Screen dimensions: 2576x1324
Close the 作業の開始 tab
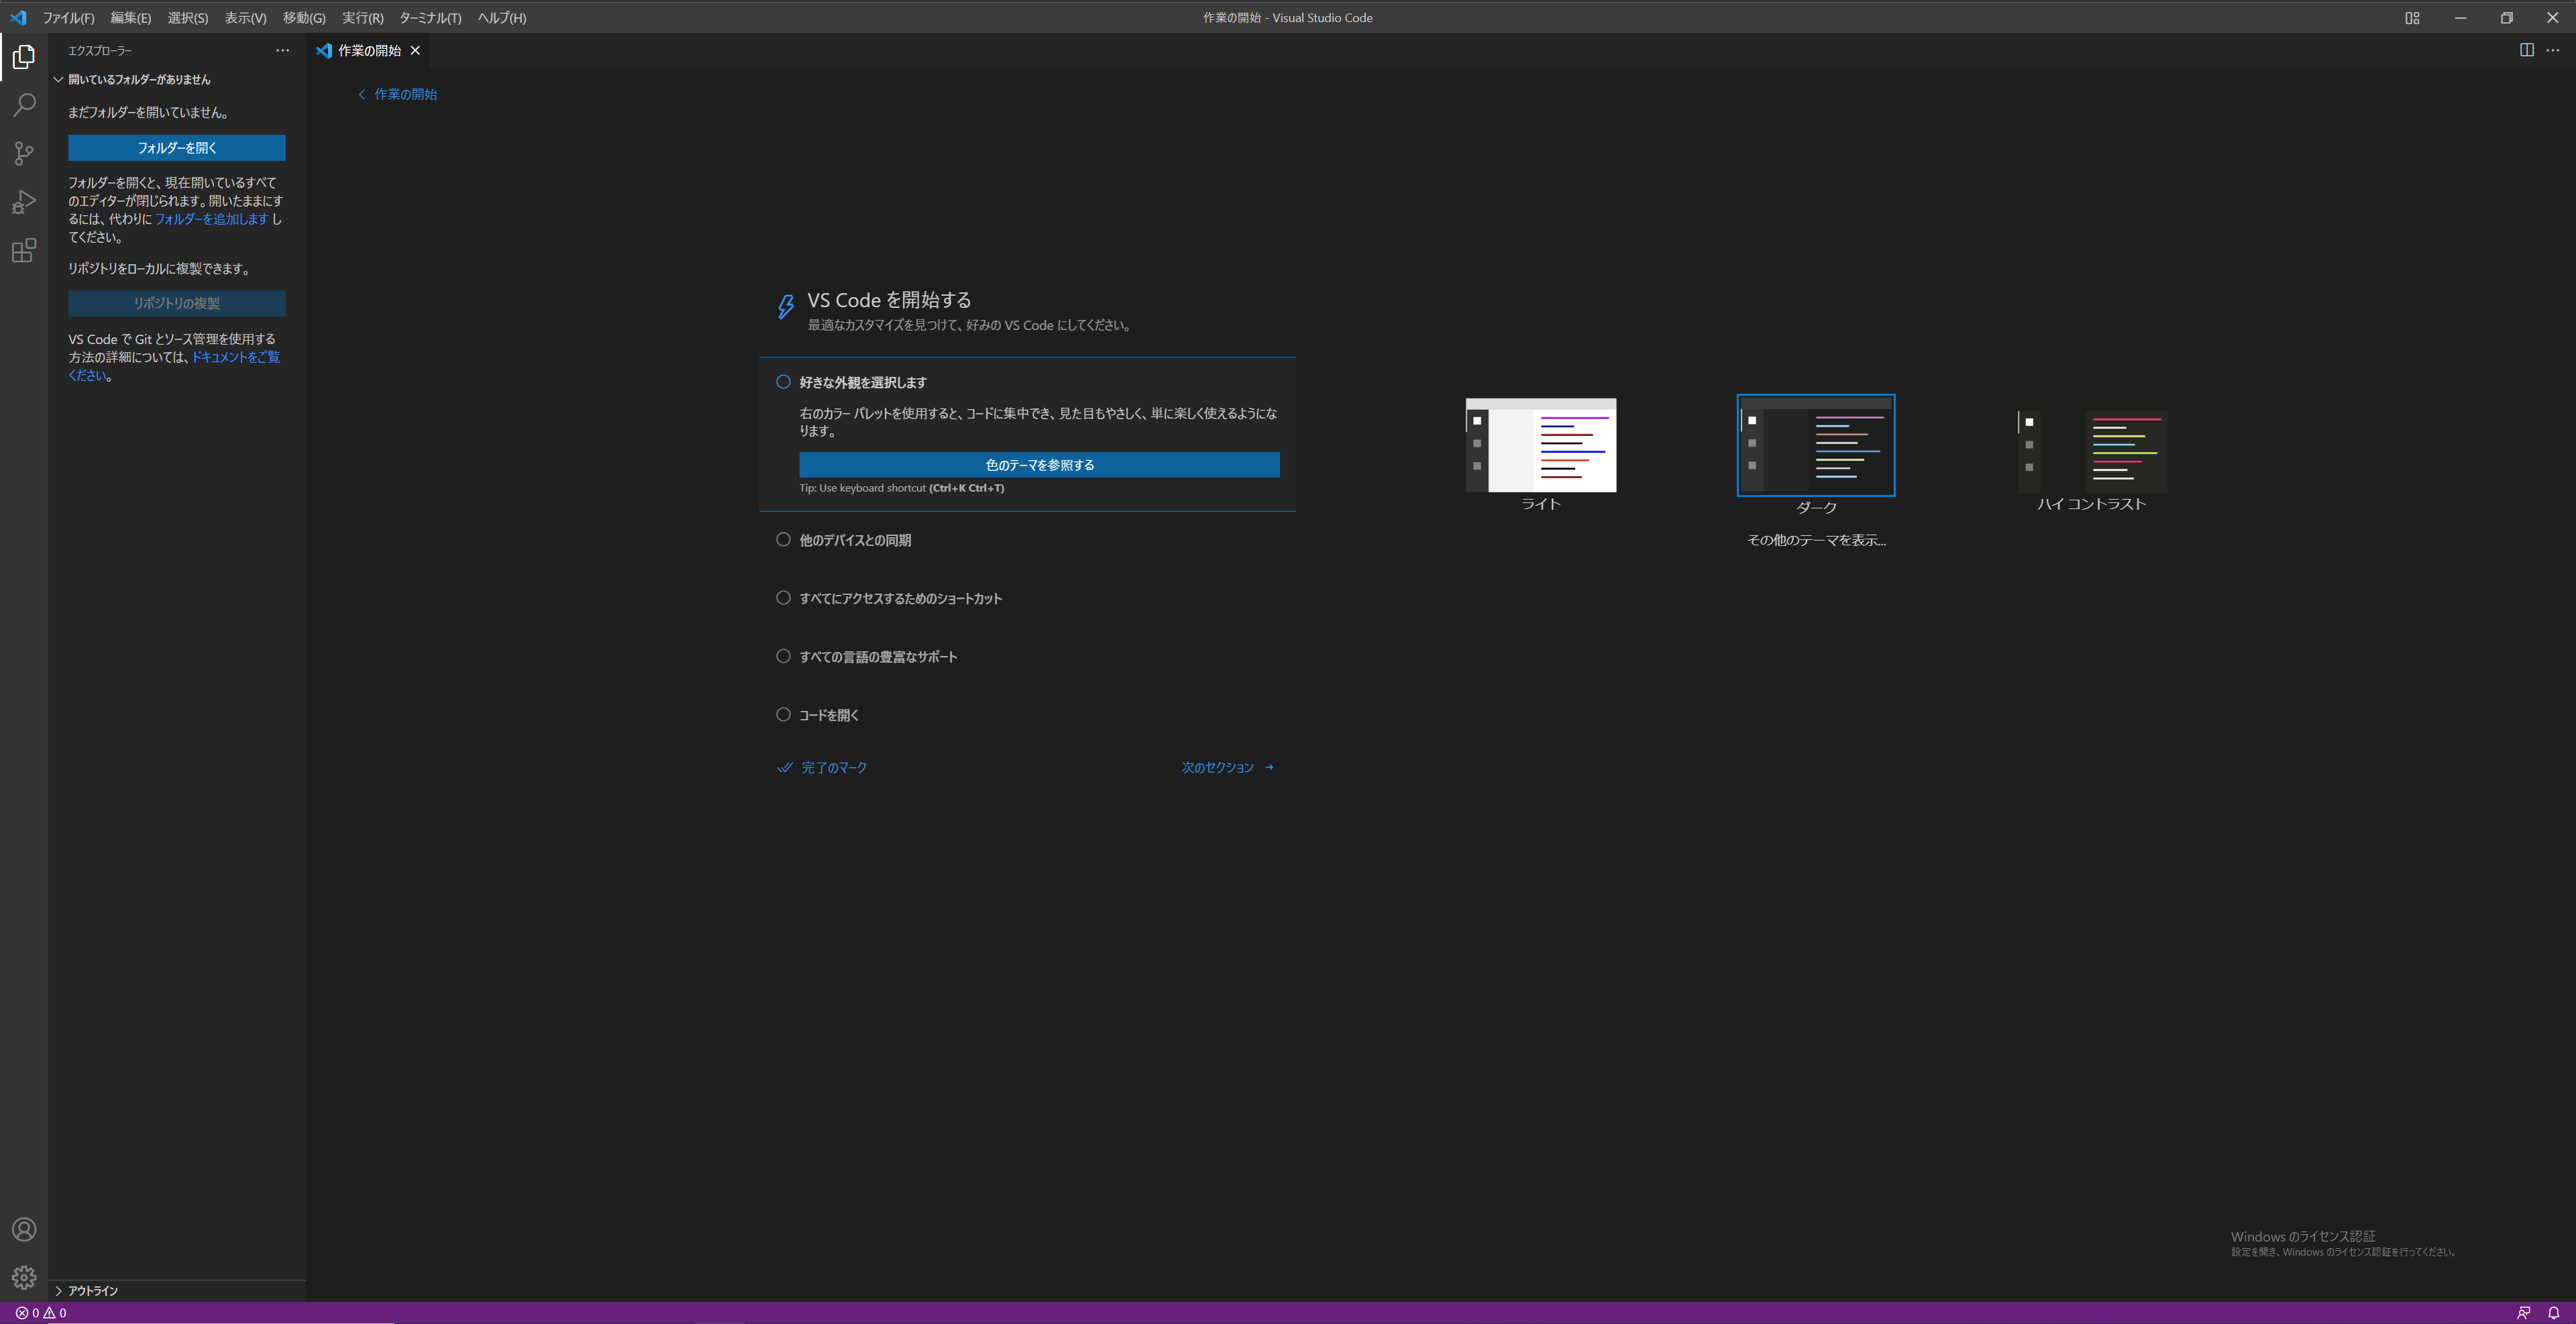[415, 50]
